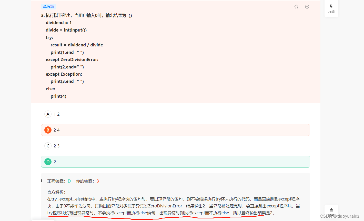Click code line "except ZeroDivisionError:"

[x=72, y=59]
